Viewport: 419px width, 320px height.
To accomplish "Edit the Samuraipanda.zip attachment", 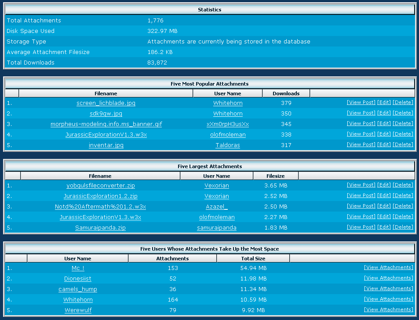I will (384, 227).
